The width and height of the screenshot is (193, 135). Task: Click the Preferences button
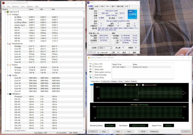click(154, 131)
